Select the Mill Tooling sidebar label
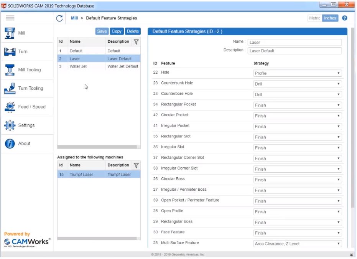357x259 pixels. tap(30, 70)
